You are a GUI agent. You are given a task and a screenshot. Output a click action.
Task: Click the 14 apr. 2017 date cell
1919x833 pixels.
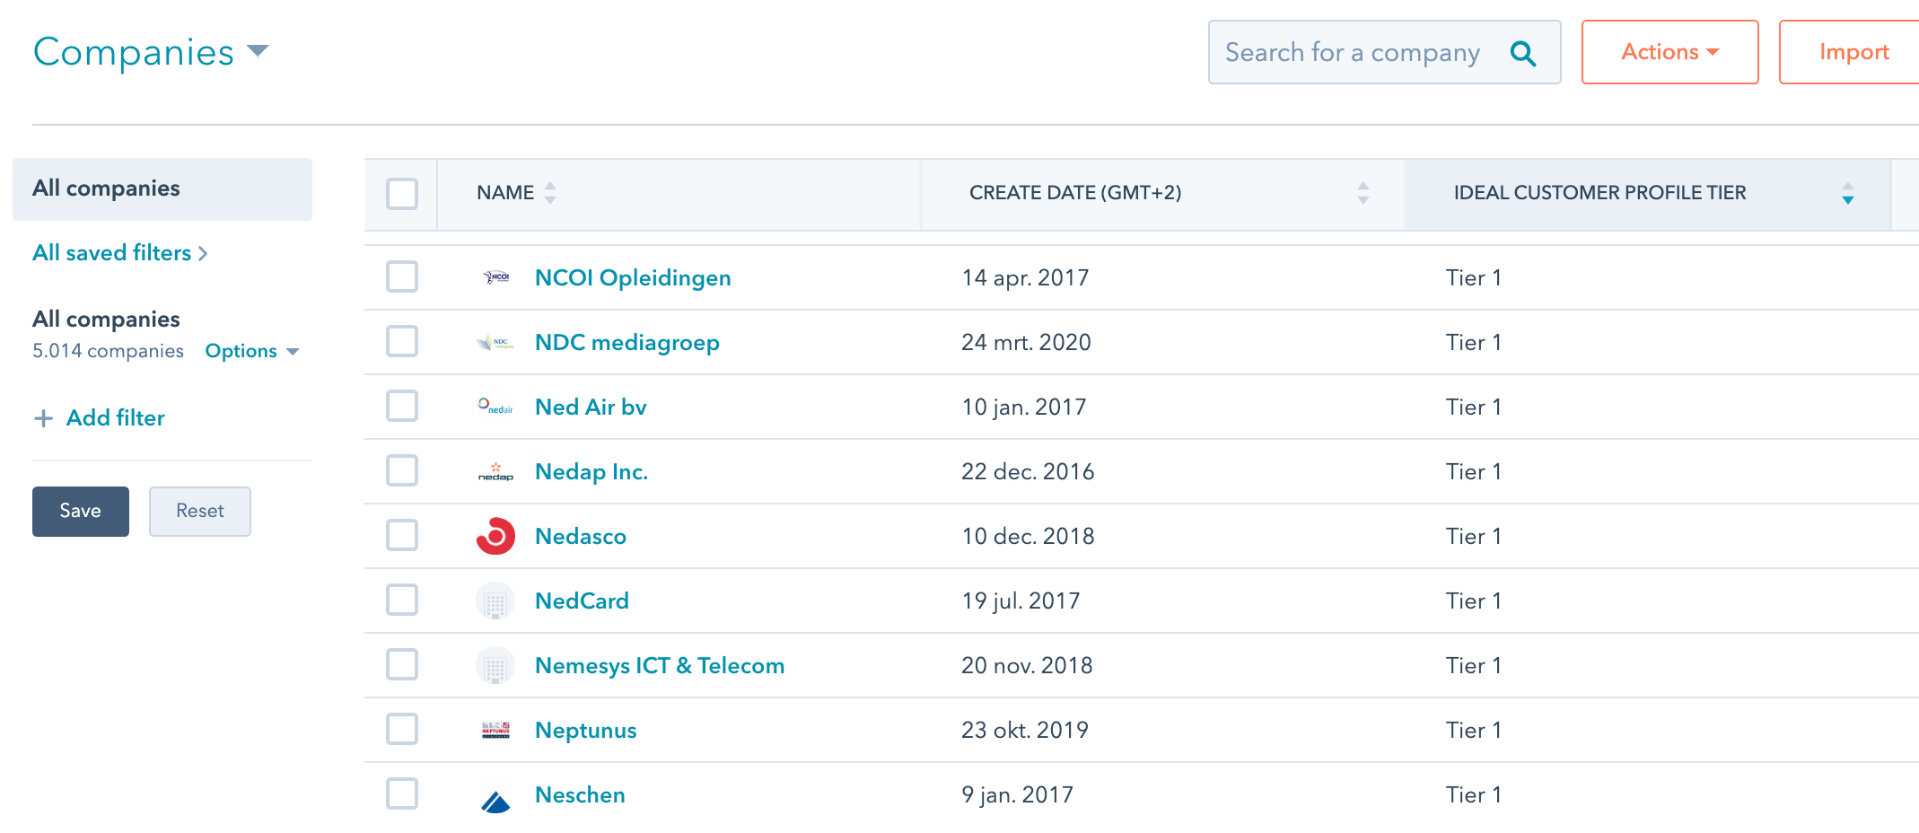pyautogui.click(x=1025, y=278)
